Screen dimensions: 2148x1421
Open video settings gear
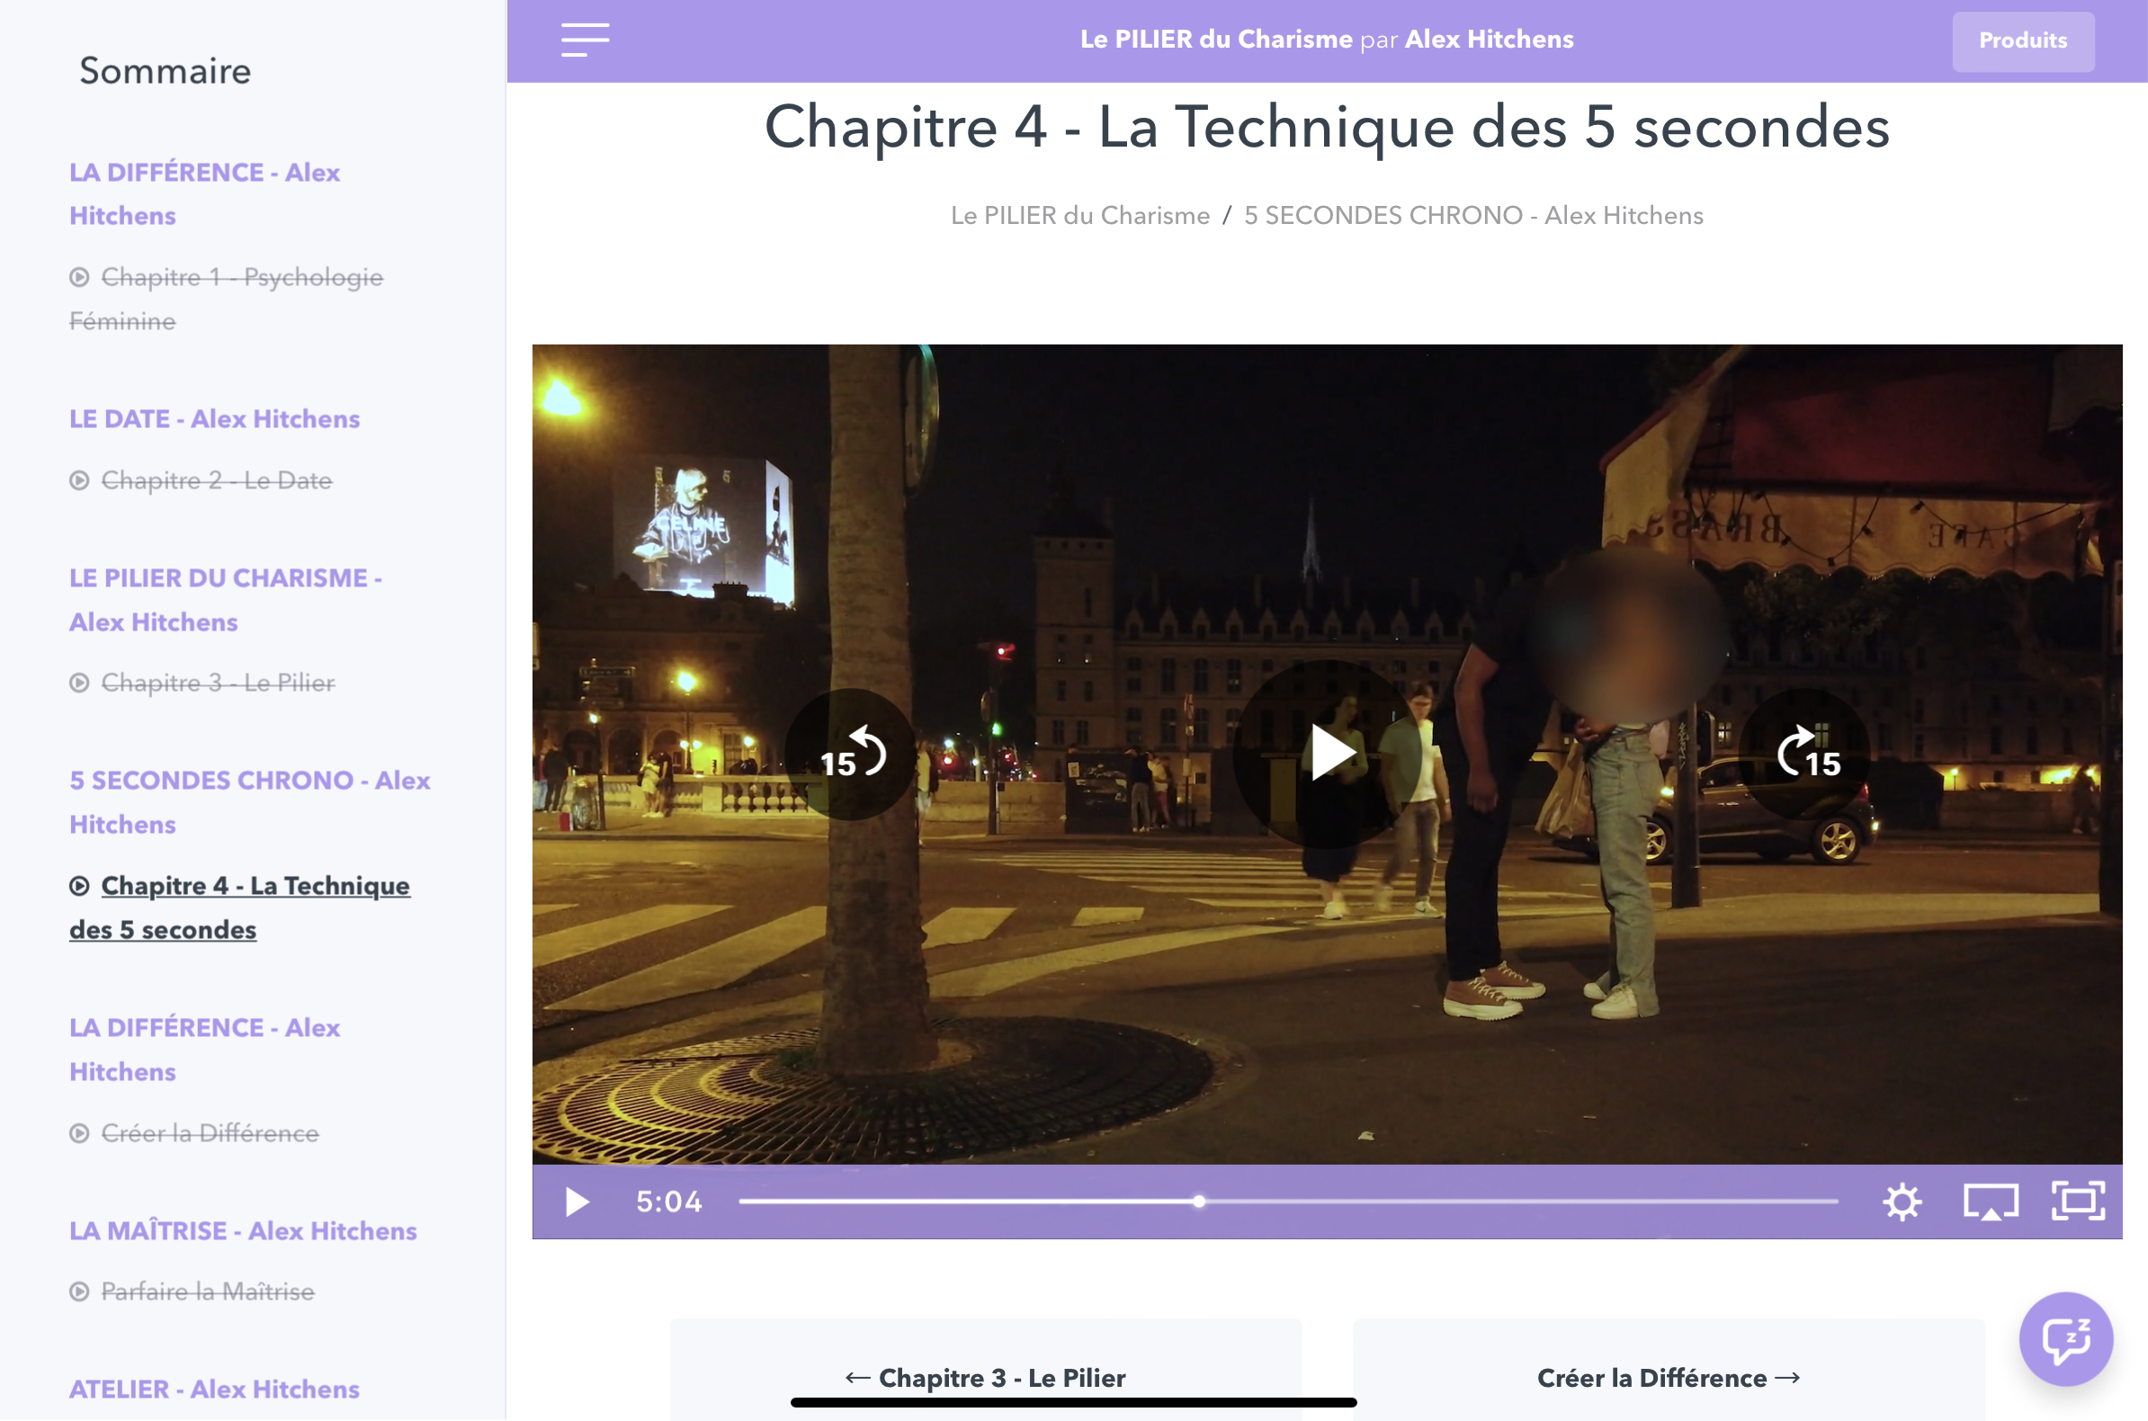point(1902,1202)
